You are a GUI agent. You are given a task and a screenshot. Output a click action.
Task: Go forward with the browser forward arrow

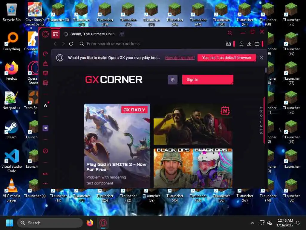pyautogui.click(x=63, y=44)
